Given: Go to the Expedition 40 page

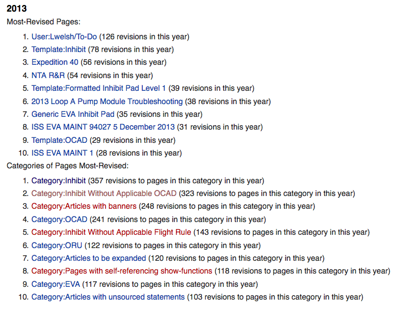Looking at the screenshot, I should click(55, 62).
